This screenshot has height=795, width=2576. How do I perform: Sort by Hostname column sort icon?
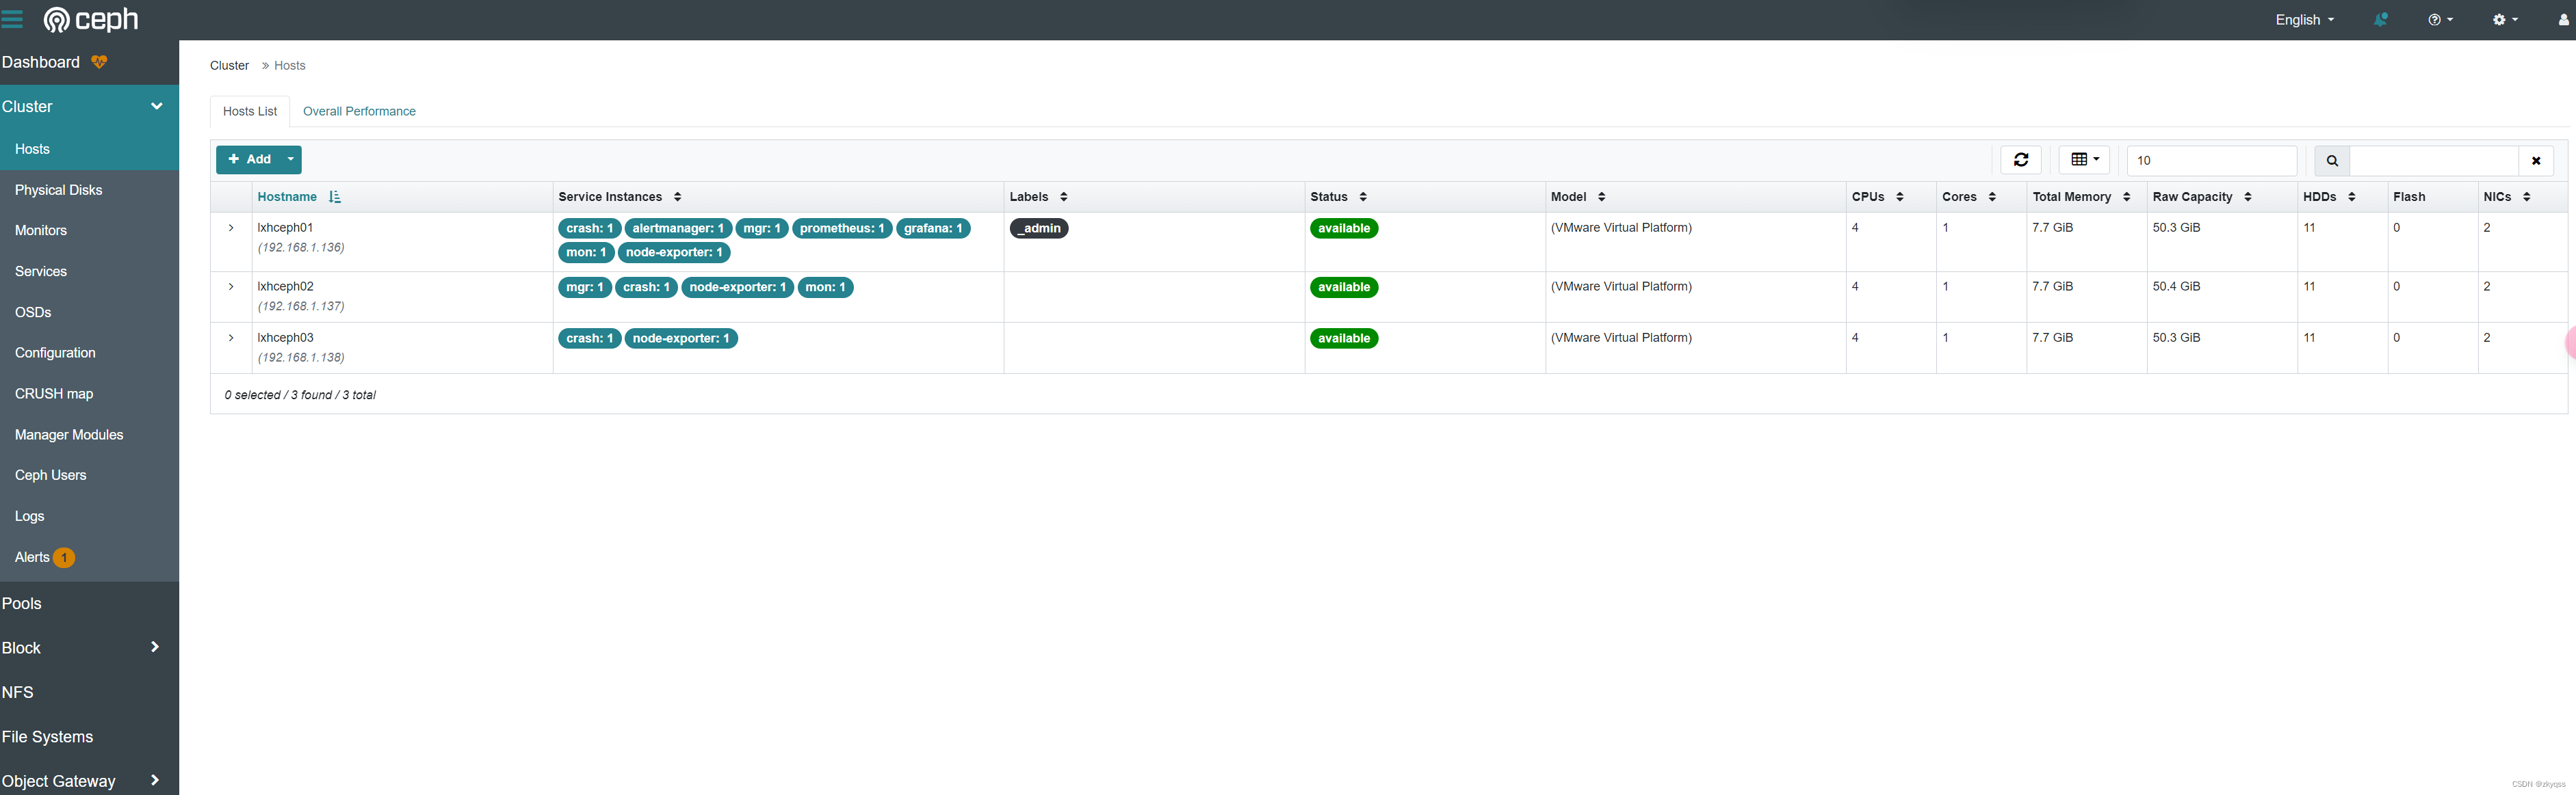pos(334,197)
